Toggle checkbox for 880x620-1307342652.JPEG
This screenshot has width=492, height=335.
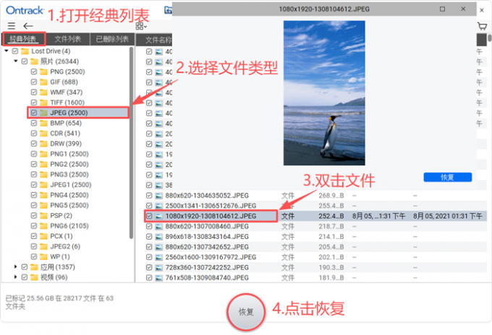tap(149, 248)
